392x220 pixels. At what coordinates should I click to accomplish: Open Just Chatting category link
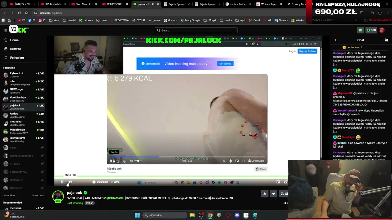(x=75, y=203)
